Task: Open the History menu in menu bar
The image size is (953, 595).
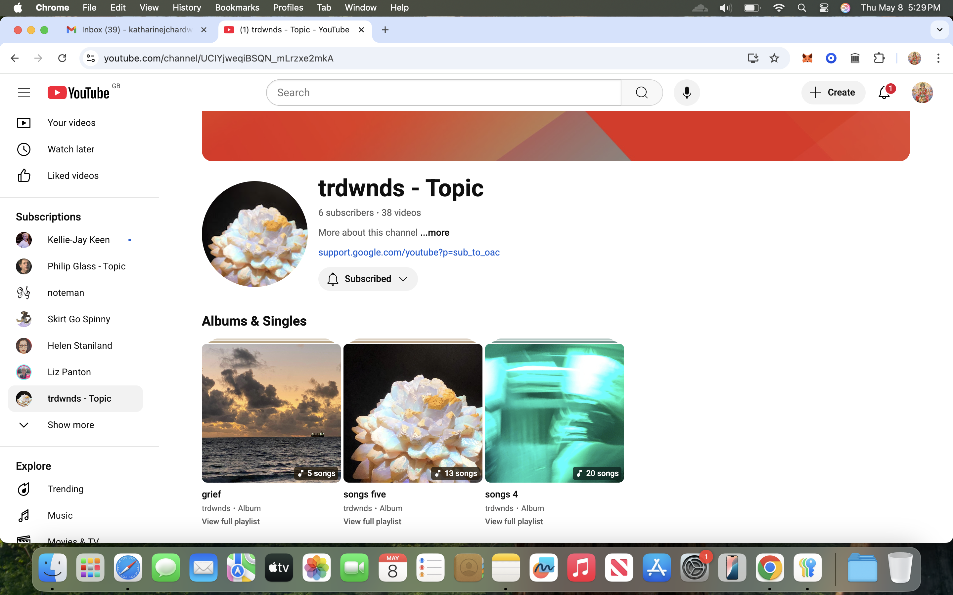Action: 187,8
